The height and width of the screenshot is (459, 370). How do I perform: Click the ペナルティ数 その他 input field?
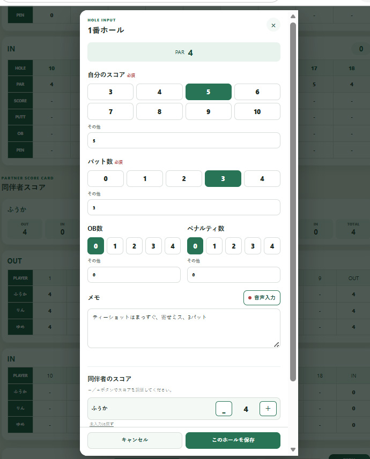tap(234, 275)
